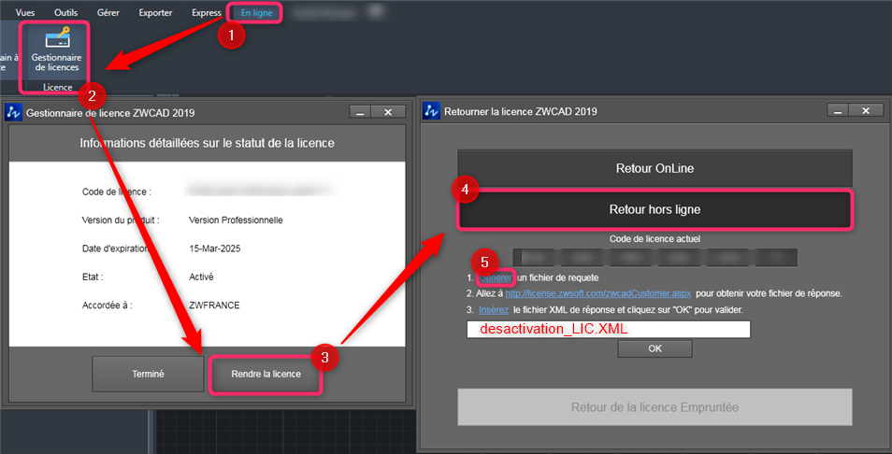Click ZWCAD logo in Retourner la licence title bar
The width and height of the screenshot is (892, 454).
point(432,111)
